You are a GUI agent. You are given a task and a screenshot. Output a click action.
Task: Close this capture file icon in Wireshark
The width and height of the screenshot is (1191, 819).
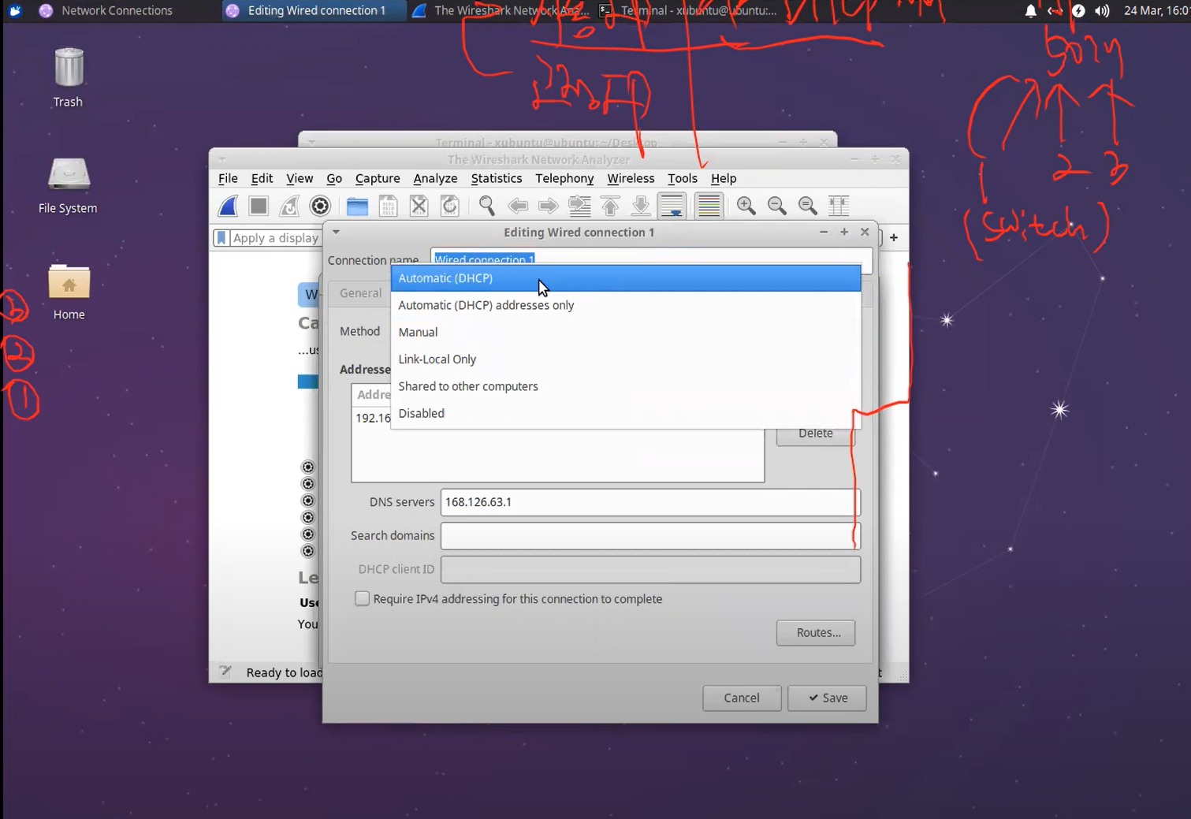point(419,206)
